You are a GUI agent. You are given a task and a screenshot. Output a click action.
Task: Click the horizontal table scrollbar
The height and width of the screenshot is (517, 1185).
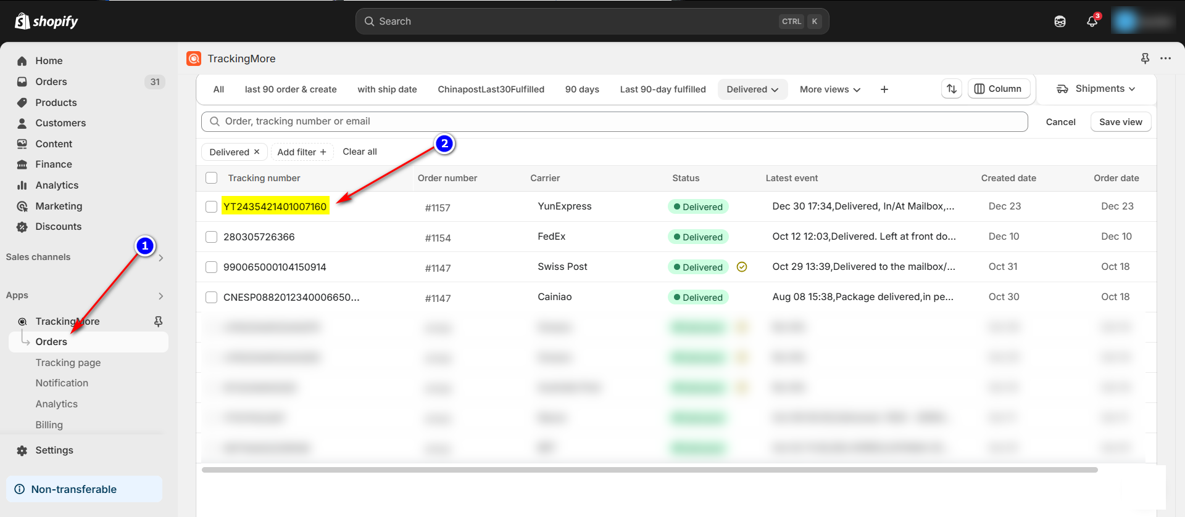point(649,470)
